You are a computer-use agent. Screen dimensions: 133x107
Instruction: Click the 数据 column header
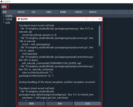[x=9, y=12]
